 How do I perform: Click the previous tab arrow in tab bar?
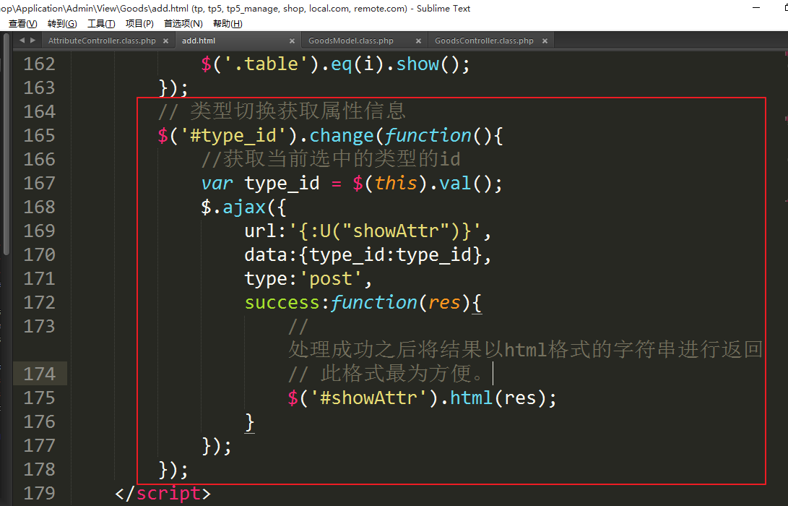click(22, 40)
